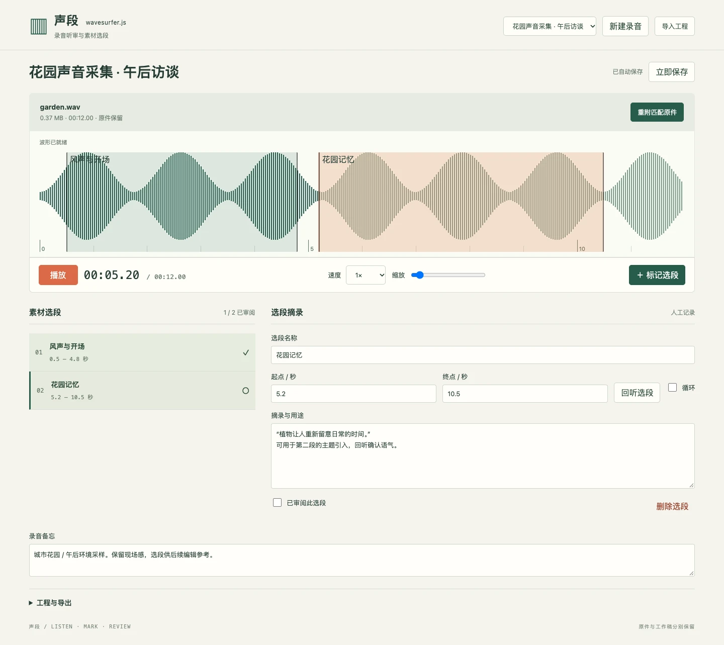Click the + 标记选段 button
Viewport: 724px width, 645px height.
point(657,275)
